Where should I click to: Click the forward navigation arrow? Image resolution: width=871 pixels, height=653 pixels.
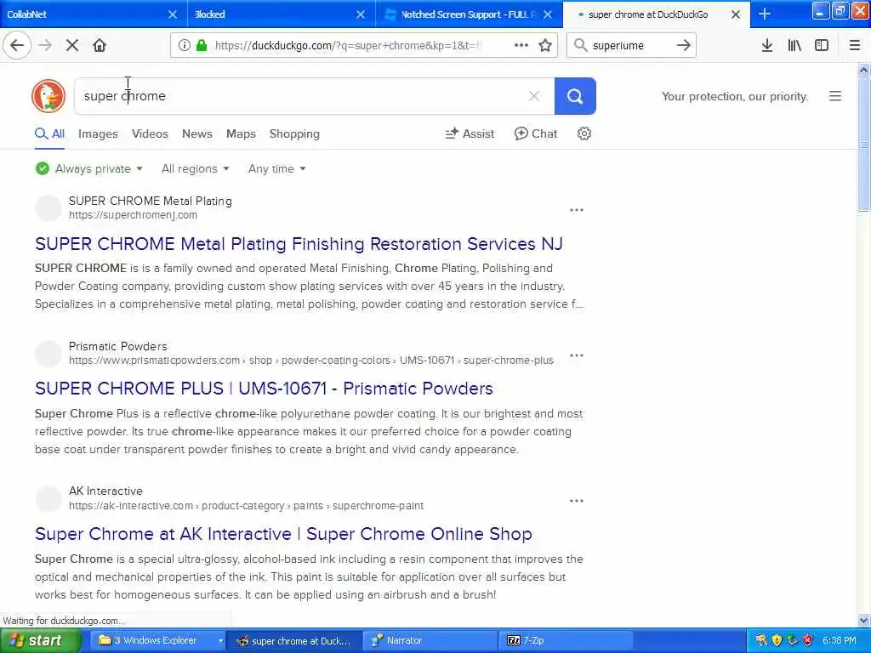coord(46,46)
